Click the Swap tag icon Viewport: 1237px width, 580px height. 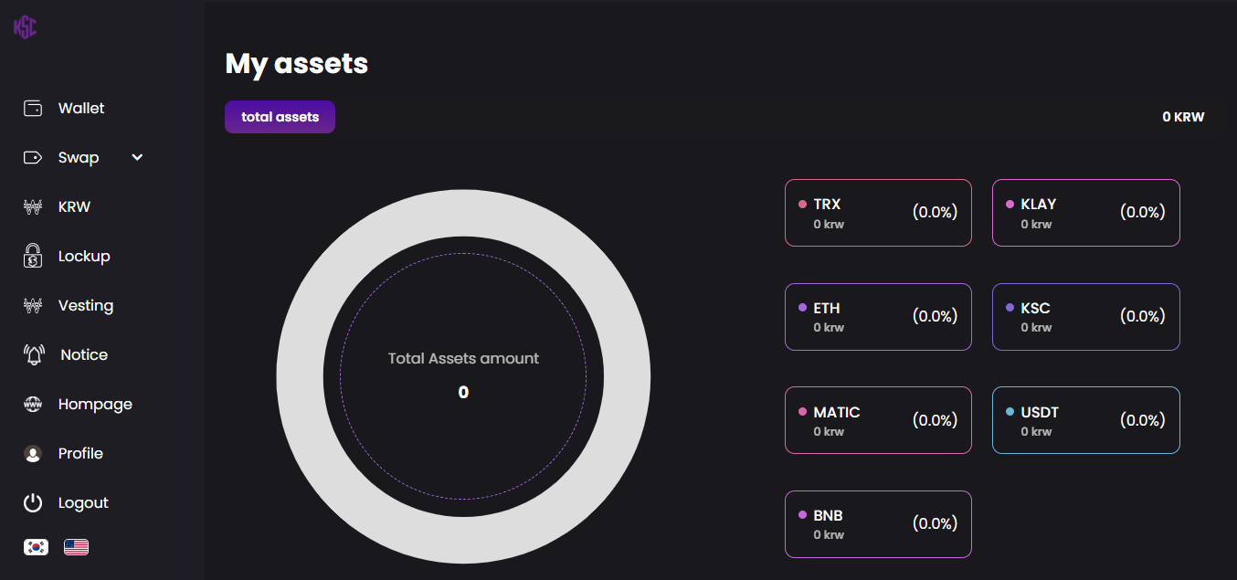[x=33, y=158]
